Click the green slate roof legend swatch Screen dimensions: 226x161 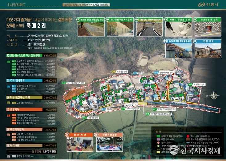coord(158,136)
